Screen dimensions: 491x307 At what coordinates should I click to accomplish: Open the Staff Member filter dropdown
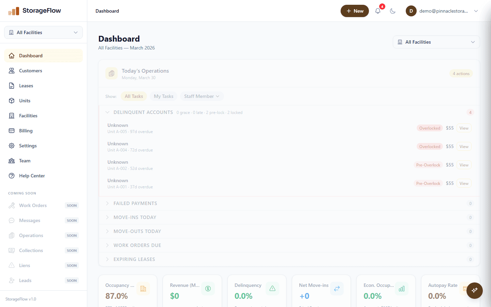(202, 96)
